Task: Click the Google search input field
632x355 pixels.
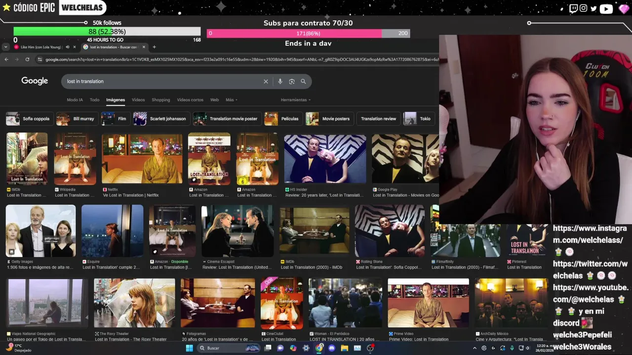Action: pos(163,81)
